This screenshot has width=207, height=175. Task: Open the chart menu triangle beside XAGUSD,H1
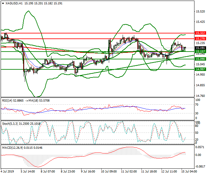[x=3, y=3]
